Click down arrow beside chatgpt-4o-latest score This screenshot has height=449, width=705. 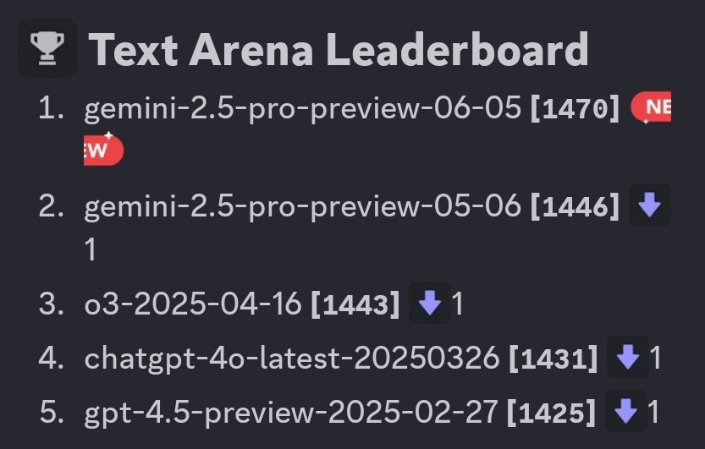tap(628, 357)
